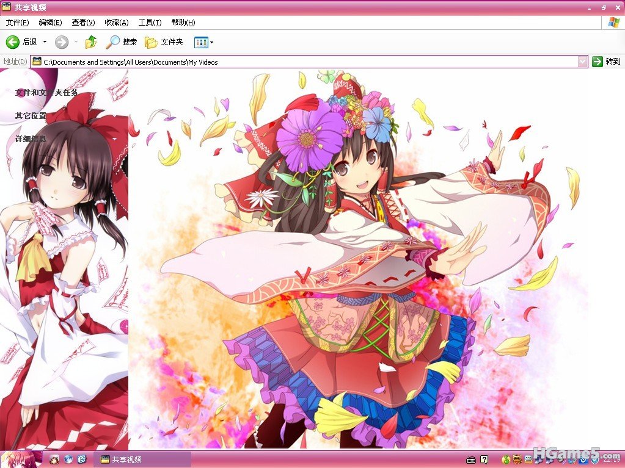This screenshot has width=625, height=468.
Task: Click the anime-styled Start button
Action: (21, 459)
